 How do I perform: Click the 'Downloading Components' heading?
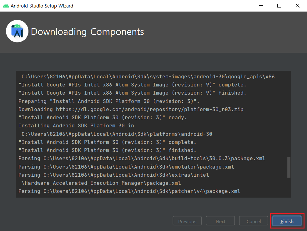[87, 32]
